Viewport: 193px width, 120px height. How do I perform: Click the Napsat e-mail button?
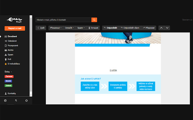(x=15, y=28)
